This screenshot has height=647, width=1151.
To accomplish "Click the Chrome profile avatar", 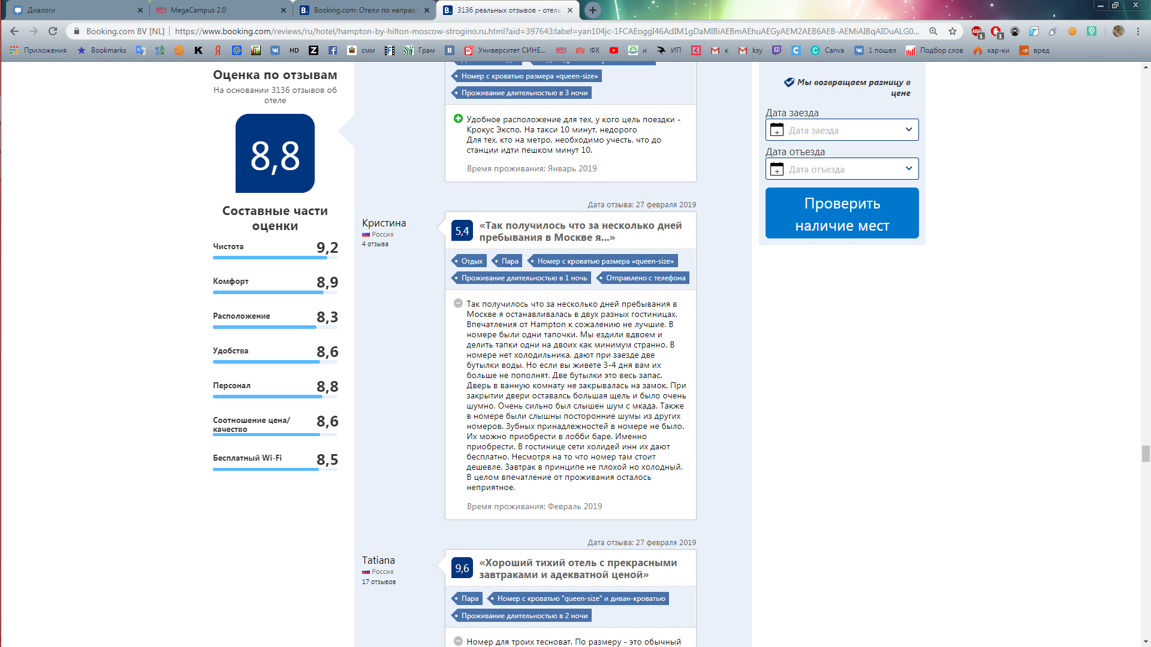I will coord(1119,31).
